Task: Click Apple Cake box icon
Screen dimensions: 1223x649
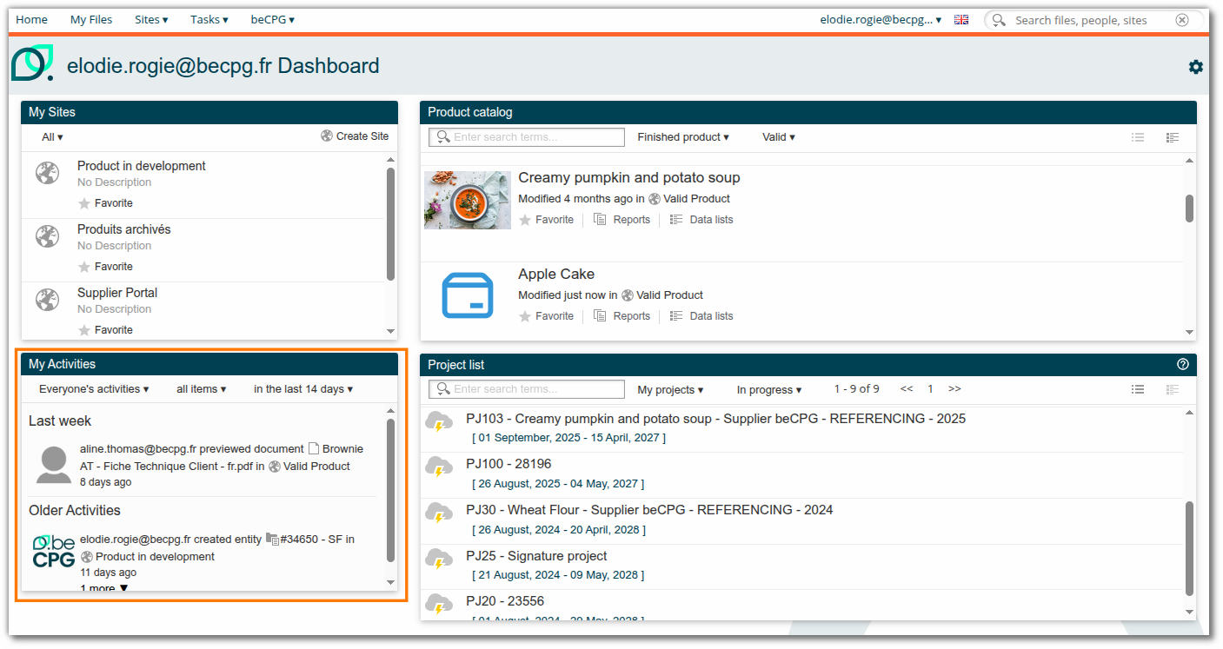Action: click(x=468, y=295)
